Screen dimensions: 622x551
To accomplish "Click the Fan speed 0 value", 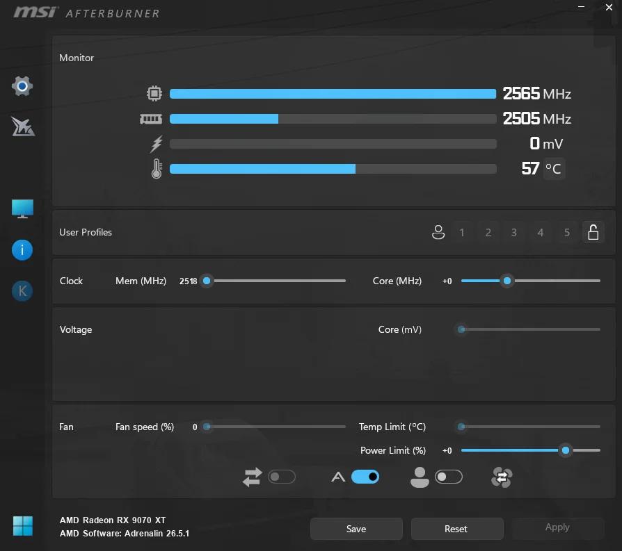I will 195,427.
